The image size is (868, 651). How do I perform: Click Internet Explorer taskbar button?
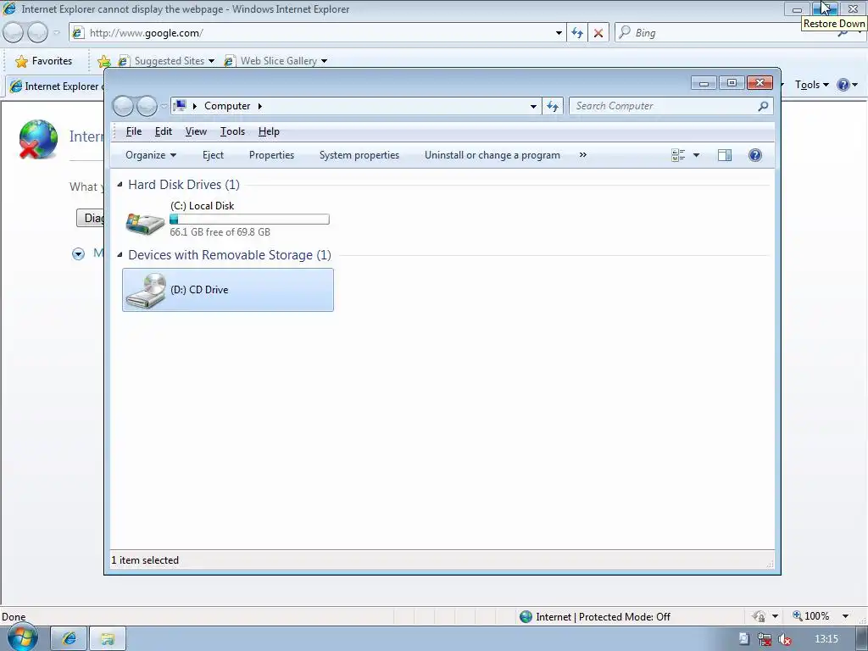pos(70,639)
